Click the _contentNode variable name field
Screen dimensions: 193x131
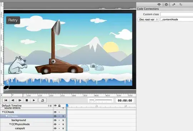[177, 19]
